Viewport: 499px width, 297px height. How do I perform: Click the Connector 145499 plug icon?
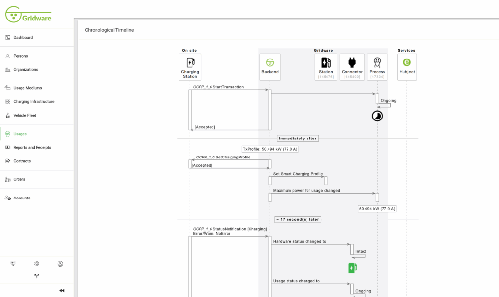pyautogui.click(x=352, y=62)
